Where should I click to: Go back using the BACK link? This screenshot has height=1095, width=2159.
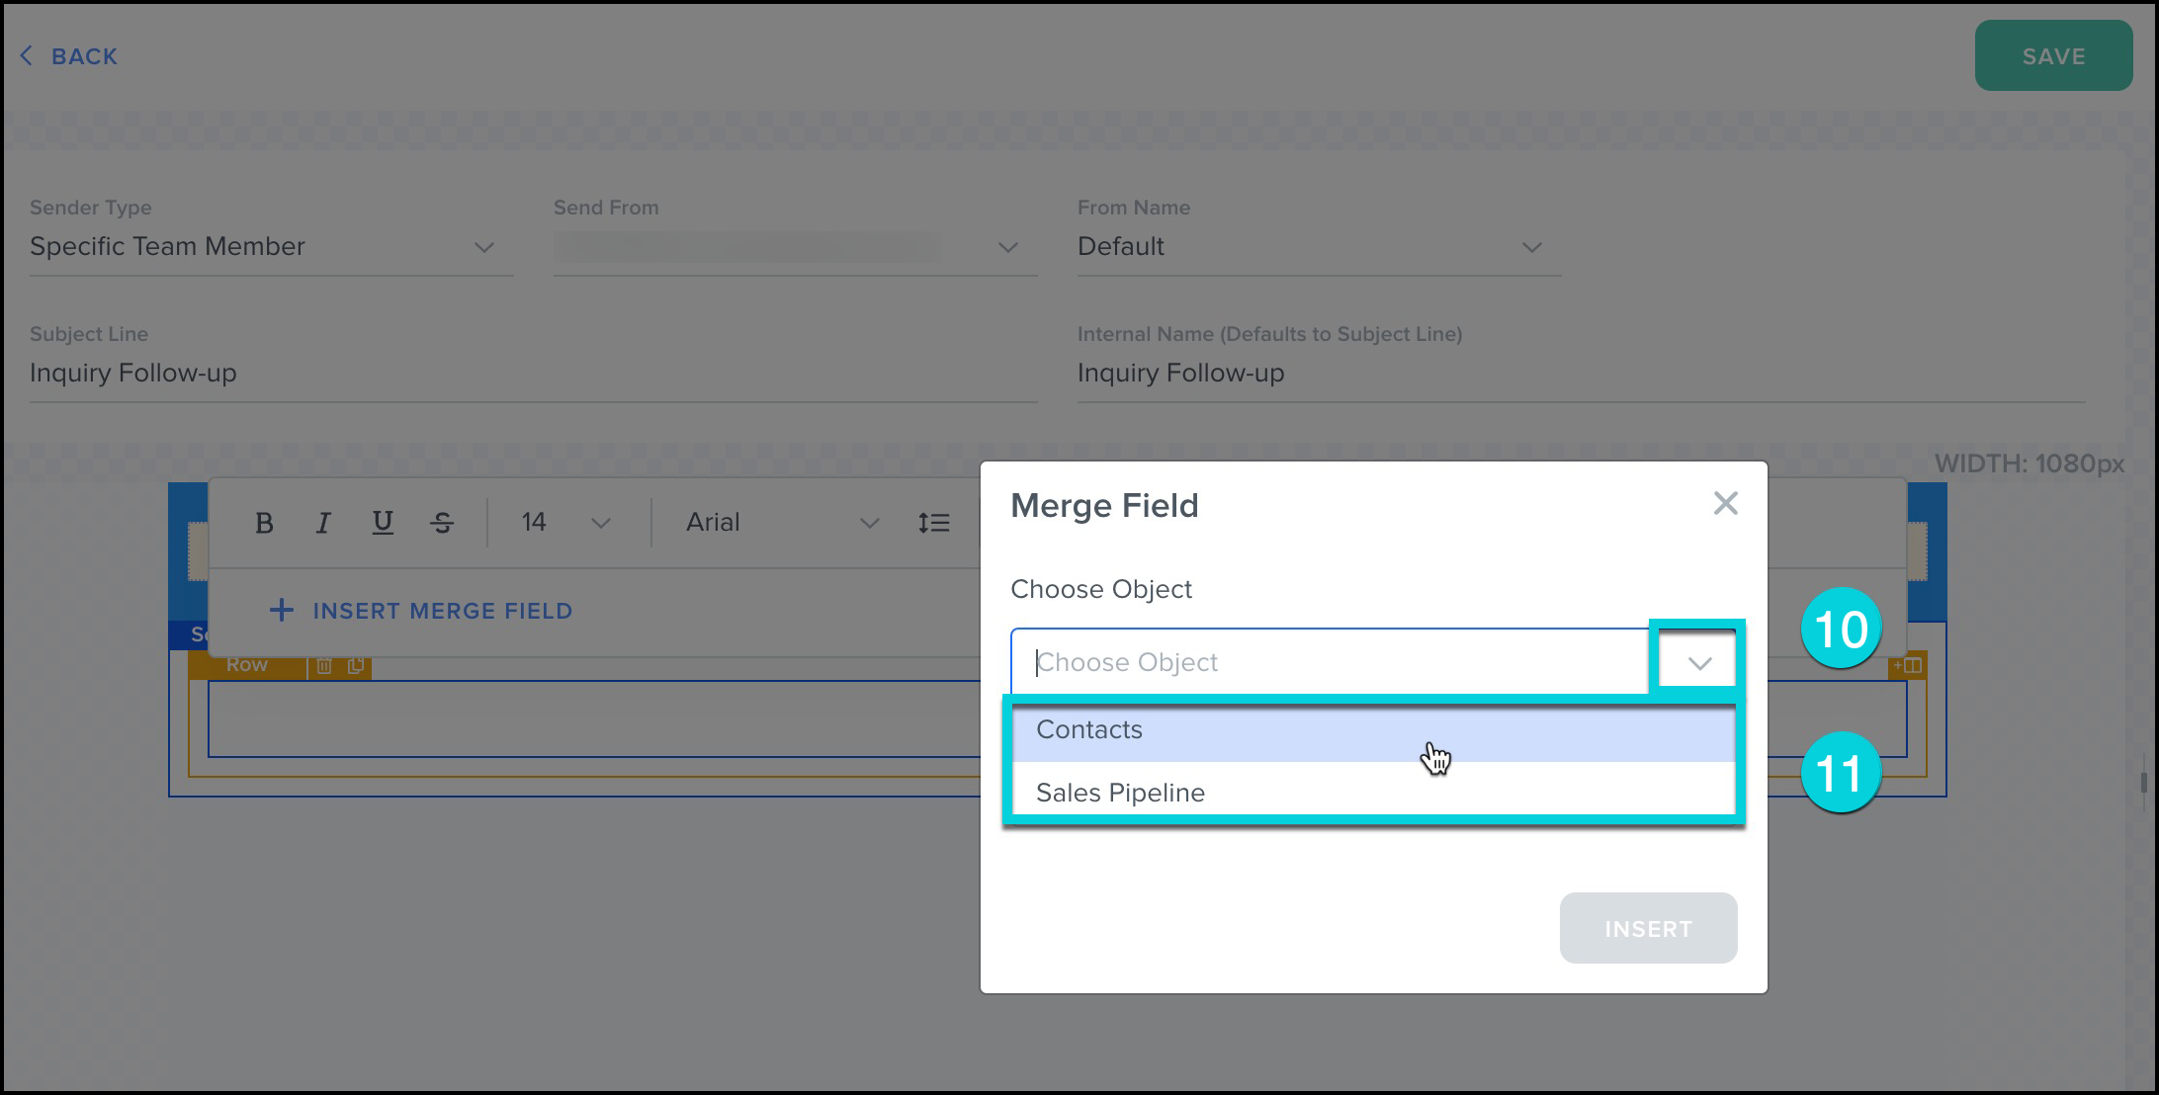(x=69, y=56)
